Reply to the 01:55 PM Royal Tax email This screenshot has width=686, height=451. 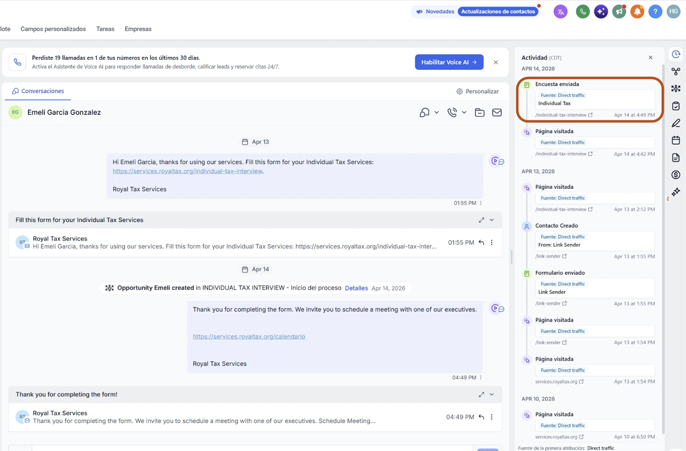481,243
